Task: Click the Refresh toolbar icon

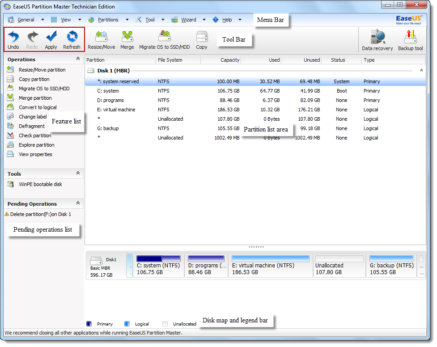Action: pyautogui.click(x=72, y=38)
